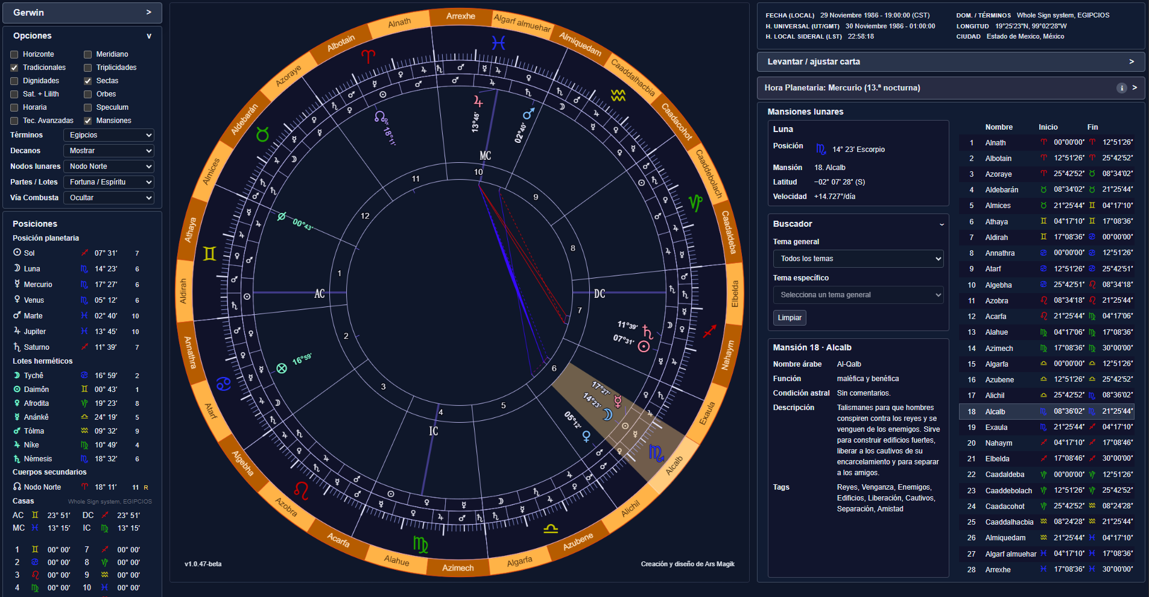Click the info icon on the Hora Planetaria bar
This screenshot has height=597, width=1149.
(1121, 87)
